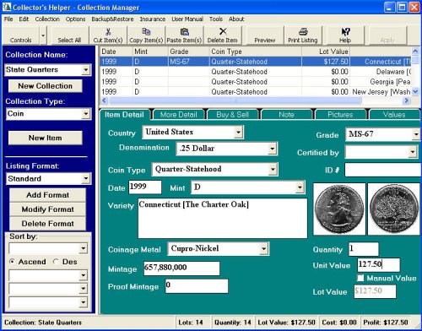Click the Cut Item(s) scissors icon
Screen dimensions: 422x331
tap(108, 31)
